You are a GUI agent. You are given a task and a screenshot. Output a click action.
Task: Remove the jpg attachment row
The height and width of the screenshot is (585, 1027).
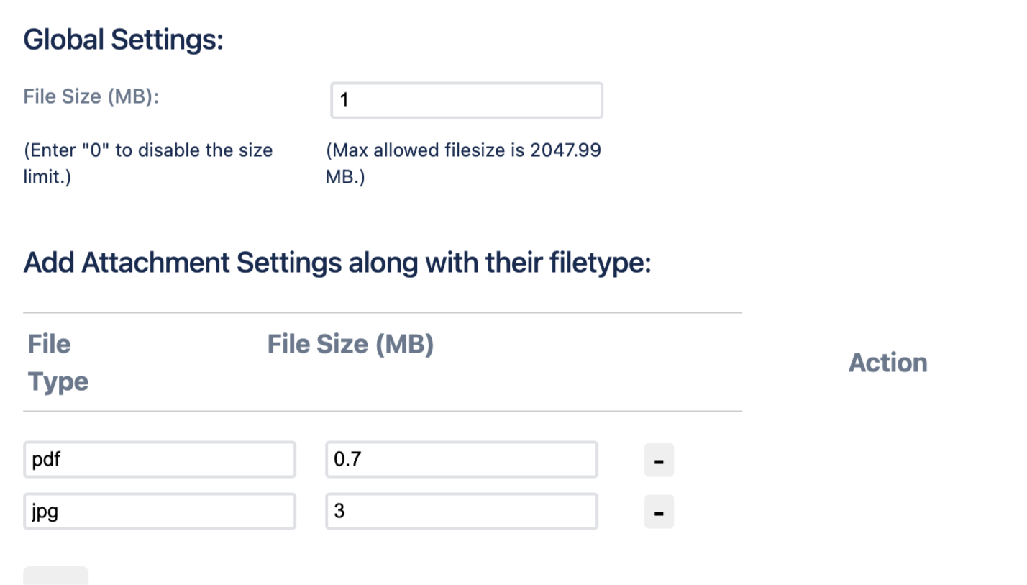click(x=659, y=512)
